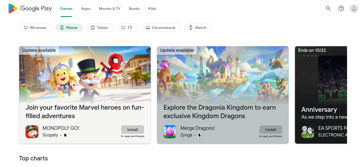Viewport: 363px width, 167px height.
Task: Switch to the Games tab
Action: pyautogui.click(x=66, y=8)
